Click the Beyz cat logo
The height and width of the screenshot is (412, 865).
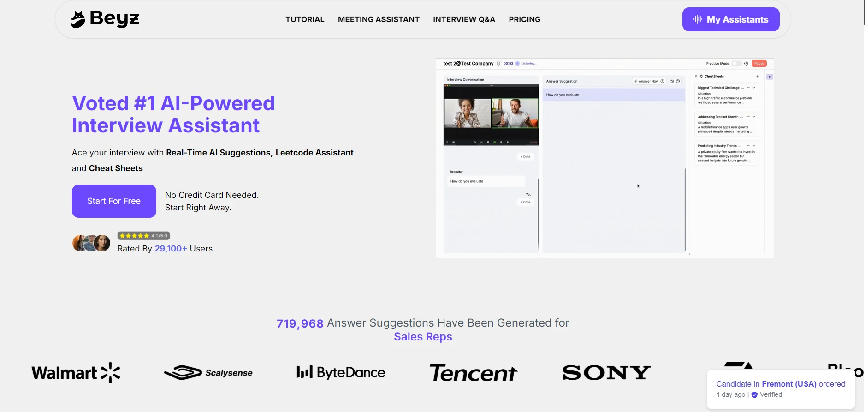click(78, 19)
